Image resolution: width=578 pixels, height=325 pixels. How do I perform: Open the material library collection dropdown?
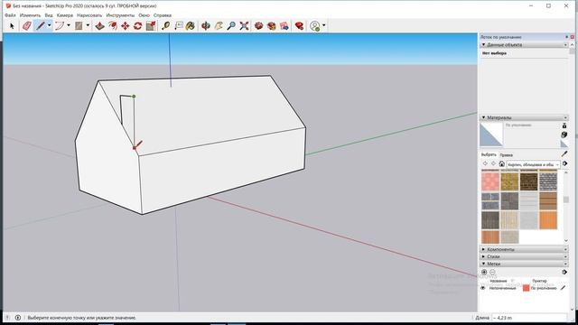pyautogui.click(x=534, y=164)
